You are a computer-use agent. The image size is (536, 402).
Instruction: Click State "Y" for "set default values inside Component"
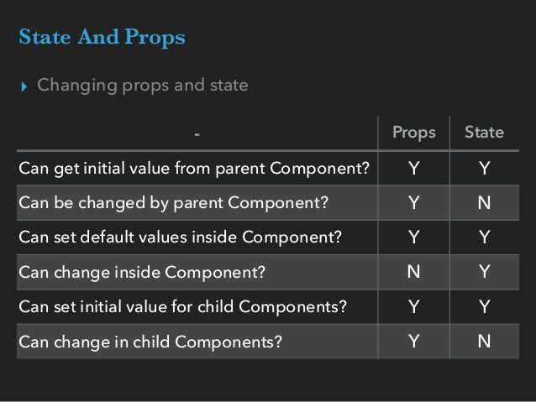pyautogui.click(x=484, y=238)
